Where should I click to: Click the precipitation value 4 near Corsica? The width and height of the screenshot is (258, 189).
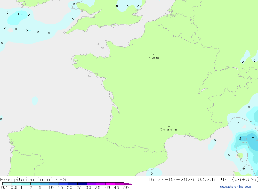tap(253, 137)
